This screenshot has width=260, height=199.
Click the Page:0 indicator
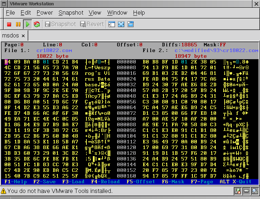point(14,45)
